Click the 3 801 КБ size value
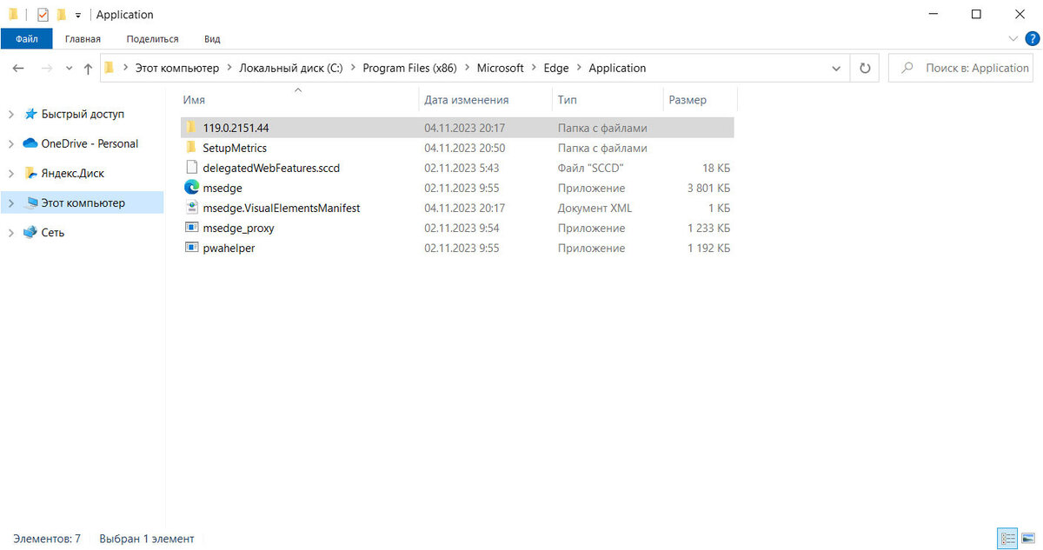 (708, 188)
